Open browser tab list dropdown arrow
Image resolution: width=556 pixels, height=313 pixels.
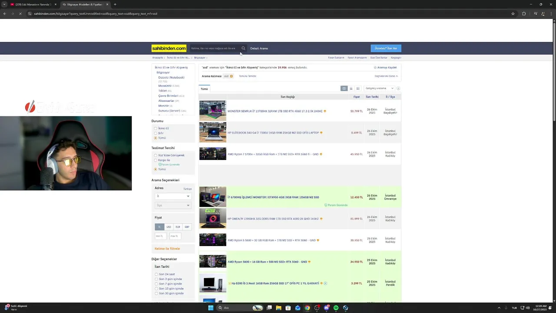pos(4,4)
